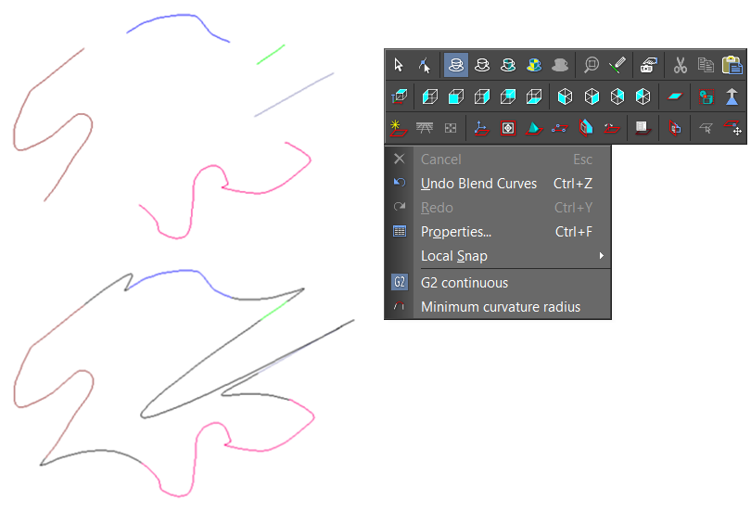
Task: Click the cube with colored axes icon
Action: click(x=399, y=96)
